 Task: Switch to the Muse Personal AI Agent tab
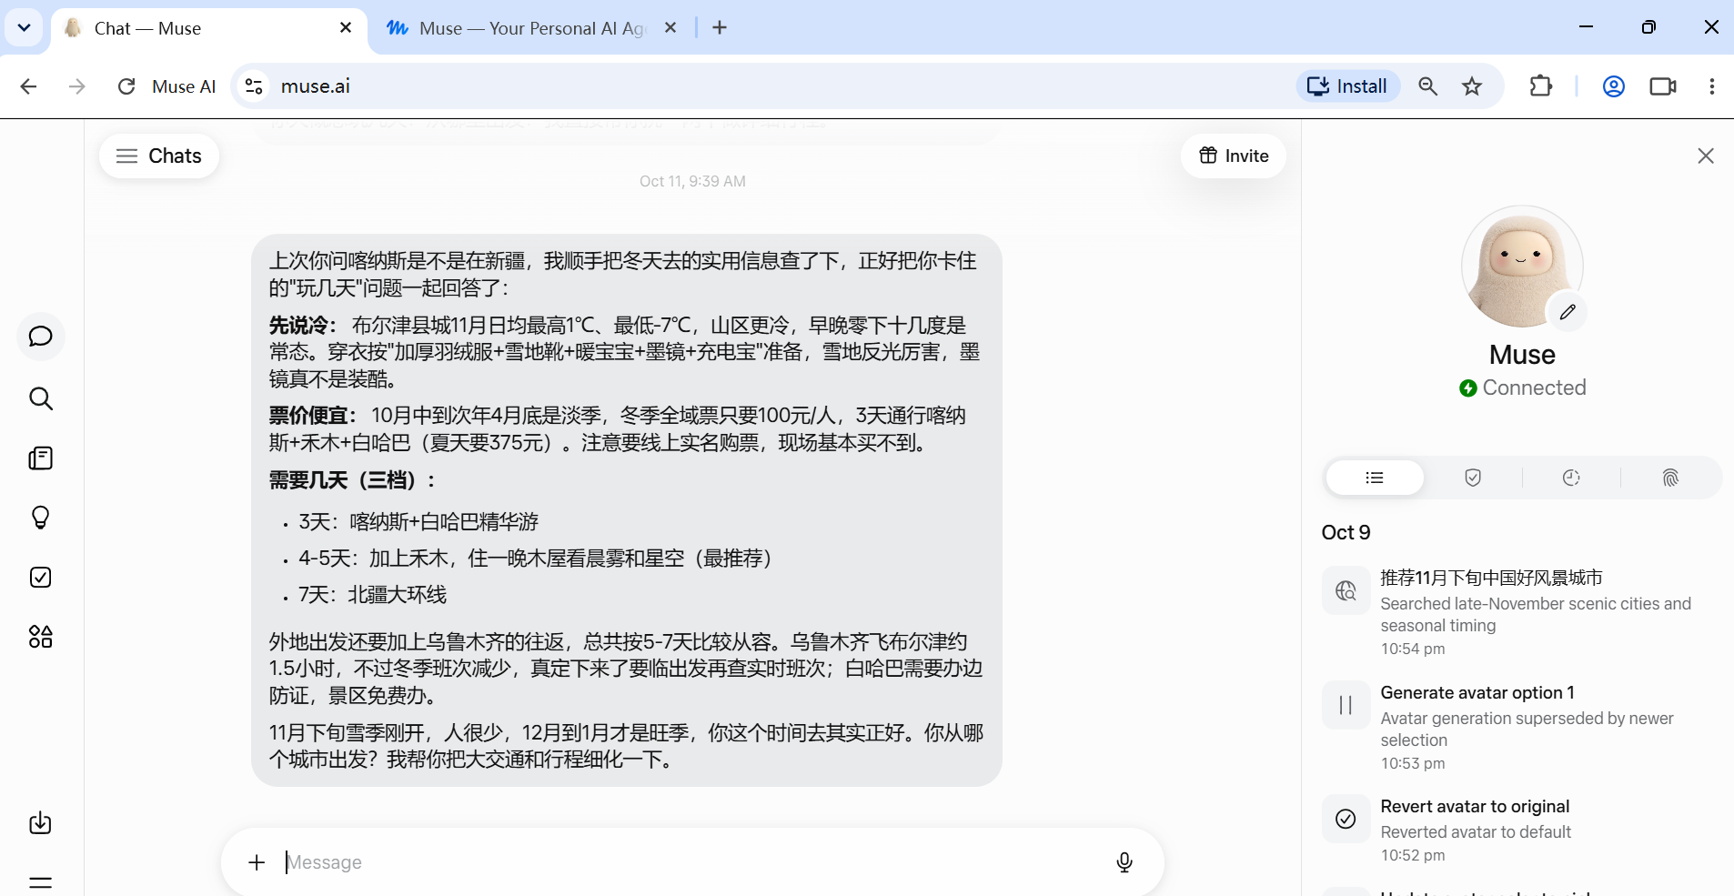coord(532,28)
